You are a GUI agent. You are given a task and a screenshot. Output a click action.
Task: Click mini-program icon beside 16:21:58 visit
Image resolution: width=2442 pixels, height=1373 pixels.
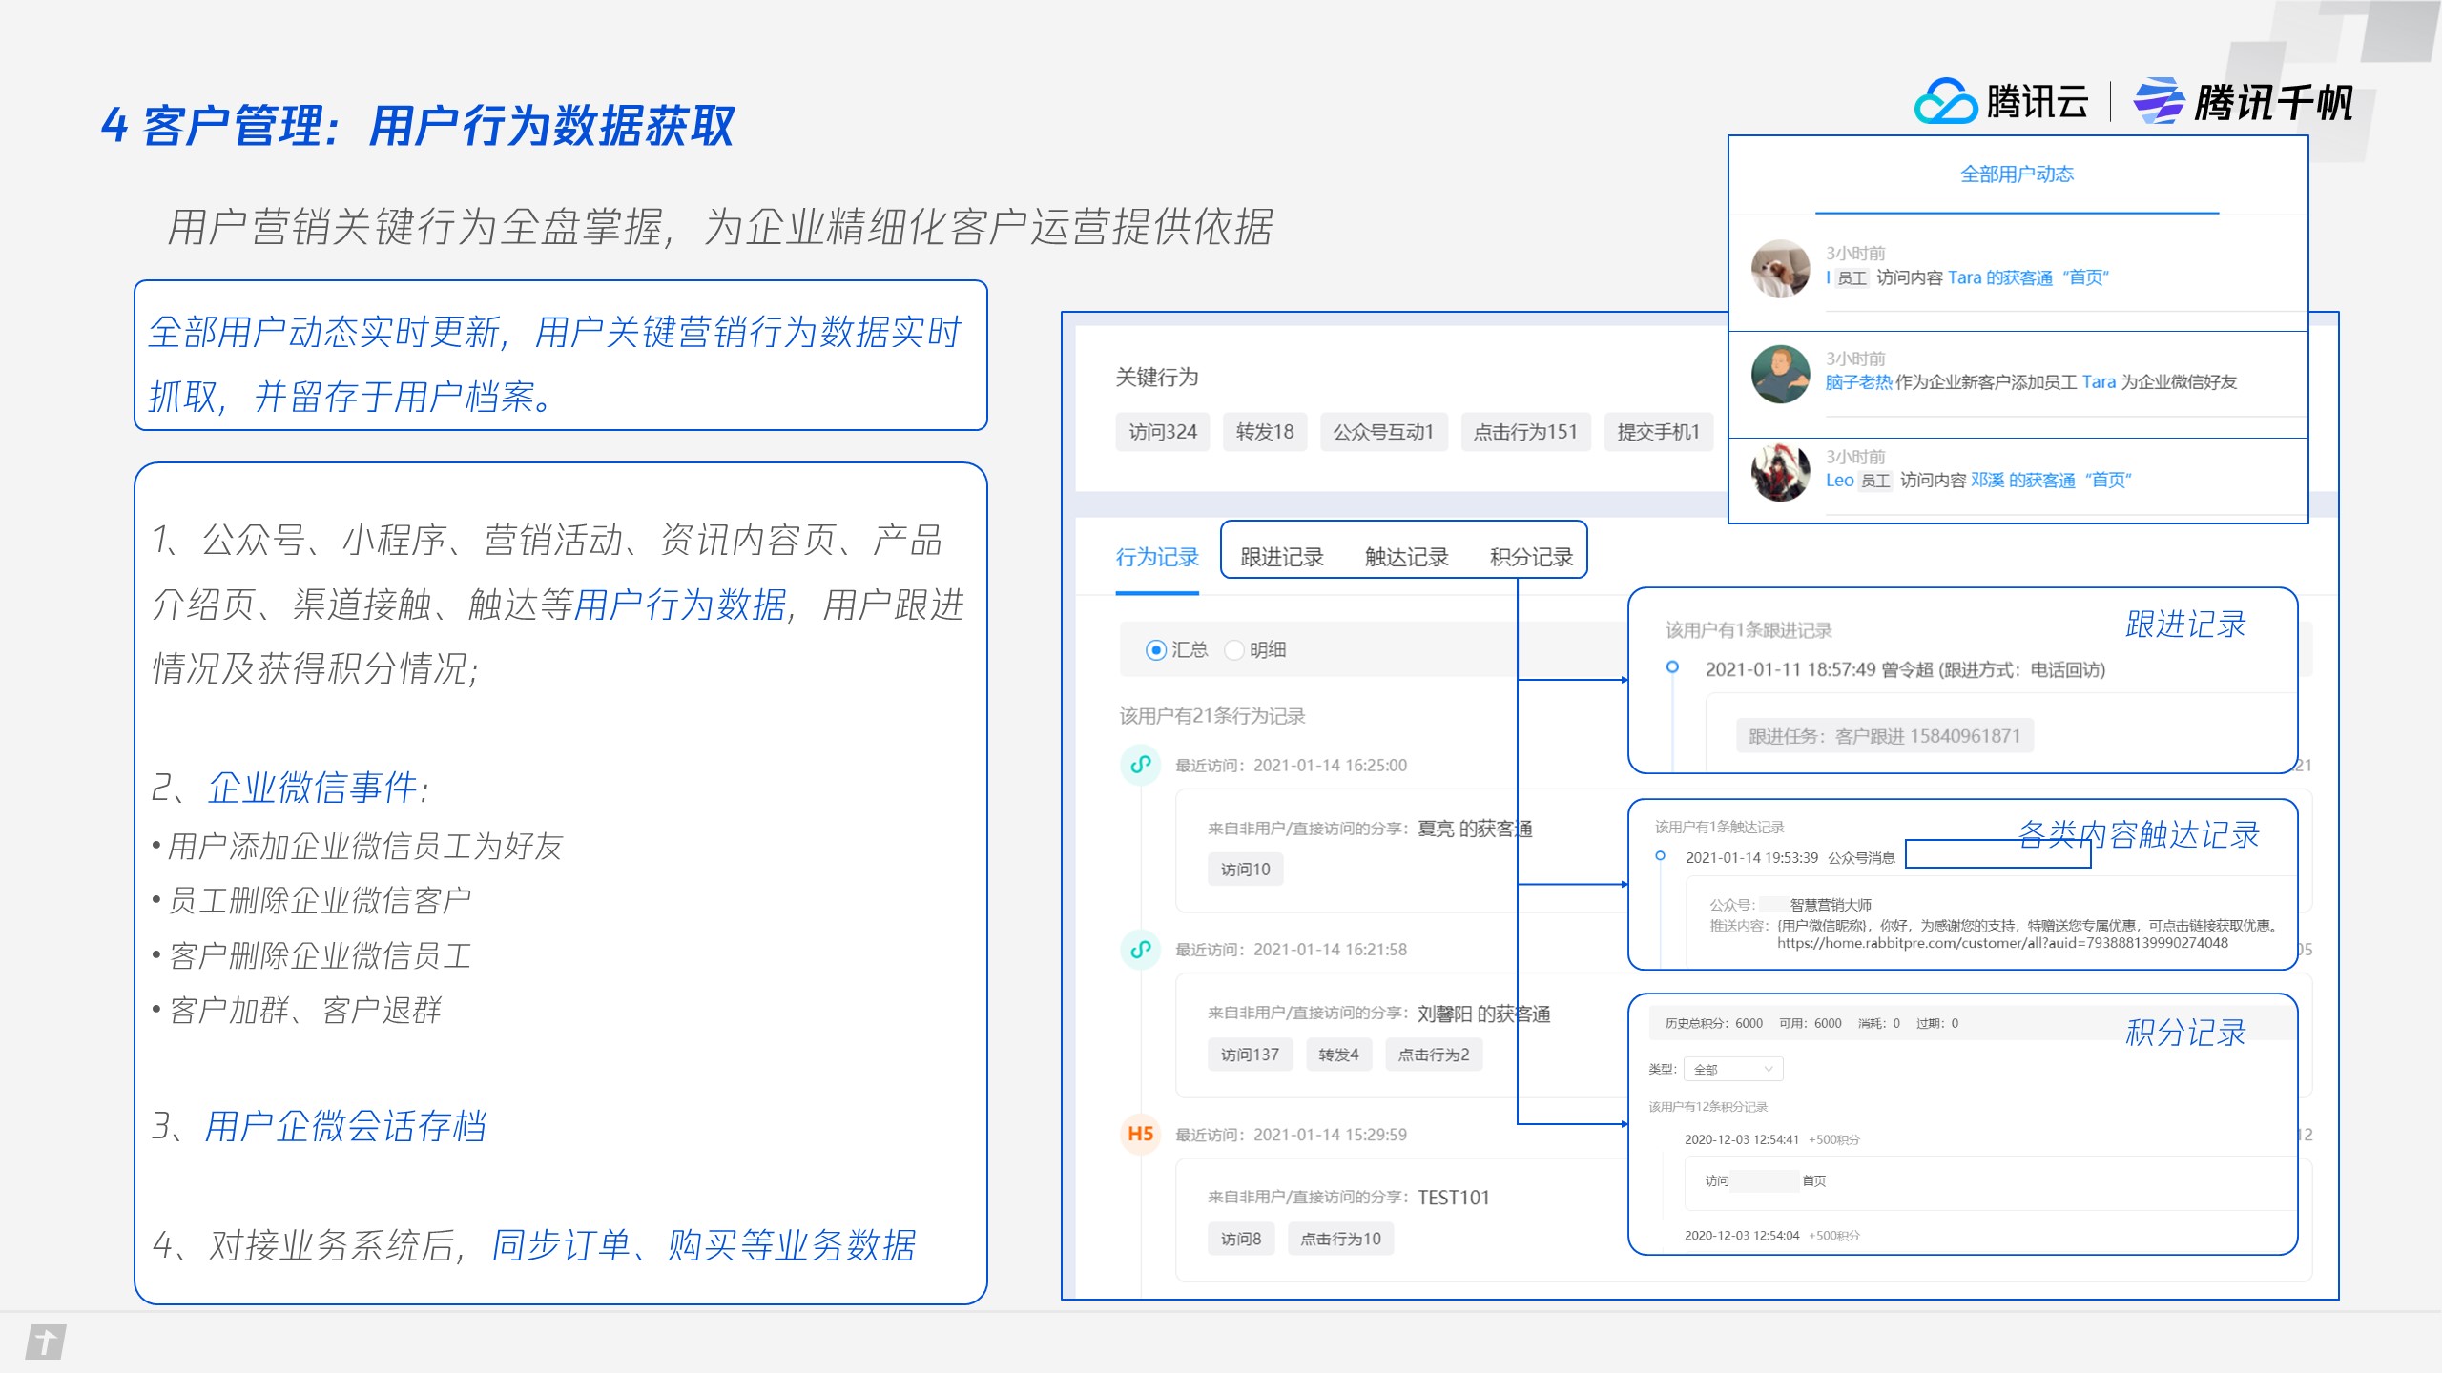(1140, 949)
